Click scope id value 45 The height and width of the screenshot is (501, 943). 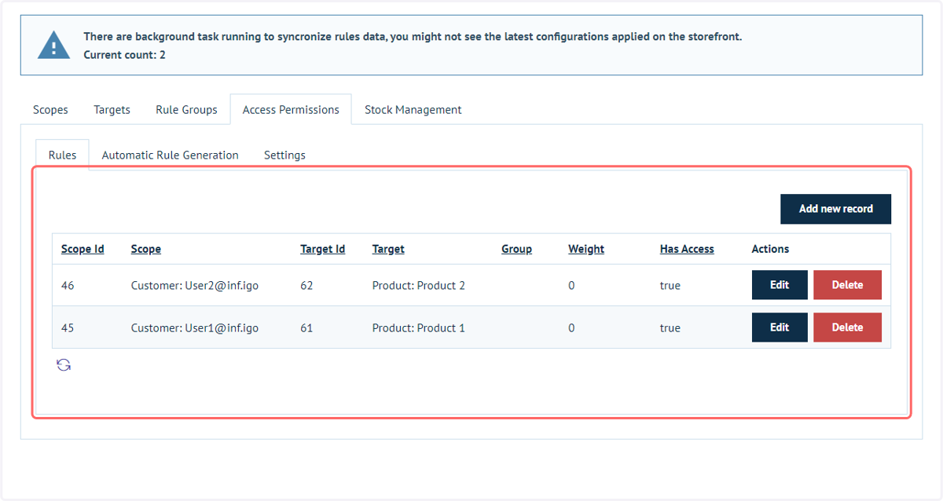(x=68, y=328)
